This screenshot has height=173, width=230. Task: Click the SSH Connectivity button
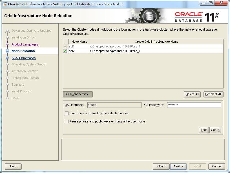tap(78, 94)
